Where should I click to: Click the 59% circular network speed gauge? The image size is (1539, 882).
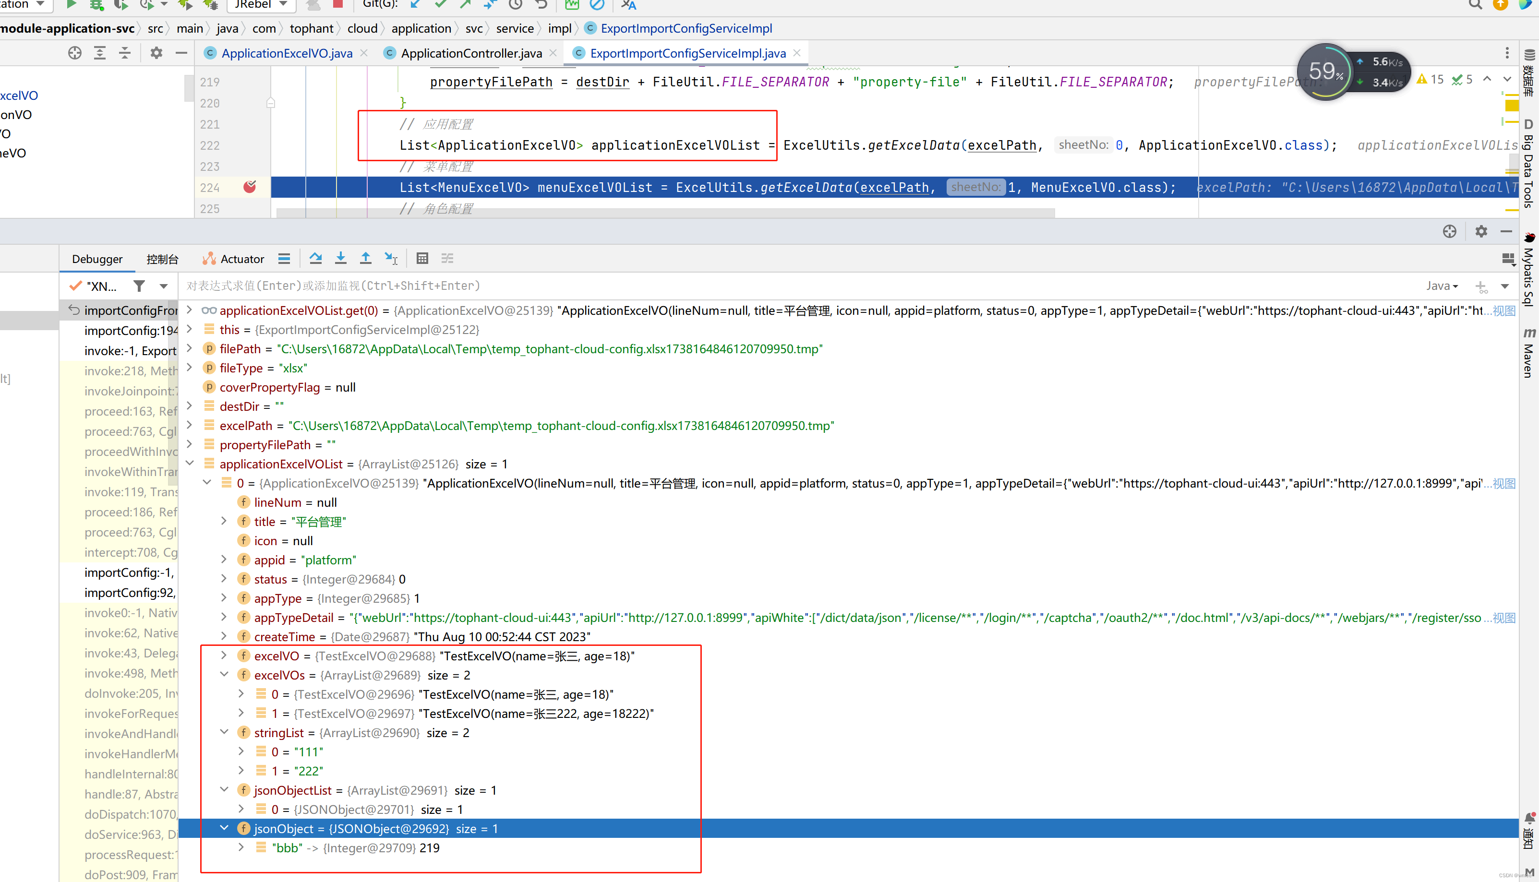pos(1325,72)
